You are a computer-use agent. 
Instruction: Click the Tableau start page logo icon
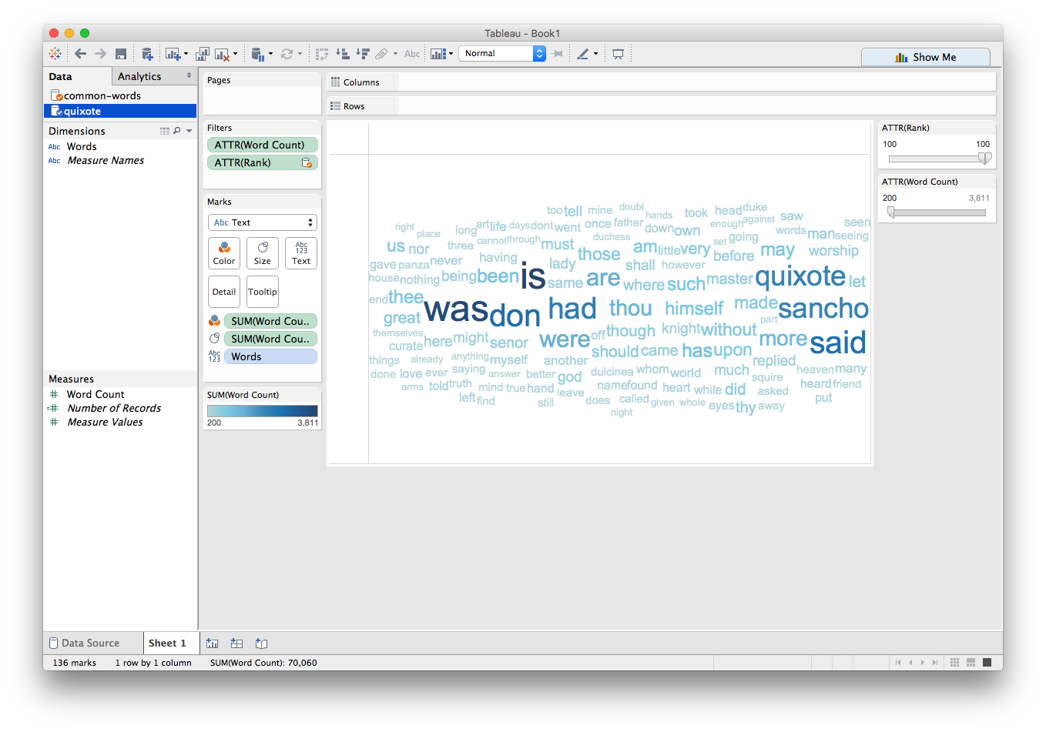click(55, 54)
